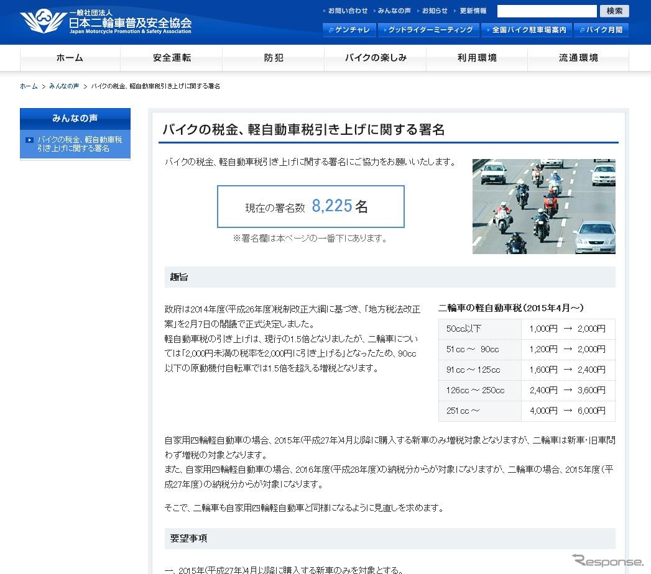Click the 50cc以下 table cell
Image resolution: width=651 pixels, height=574 pixels.
pyautogui.click(x=480, y=329)
